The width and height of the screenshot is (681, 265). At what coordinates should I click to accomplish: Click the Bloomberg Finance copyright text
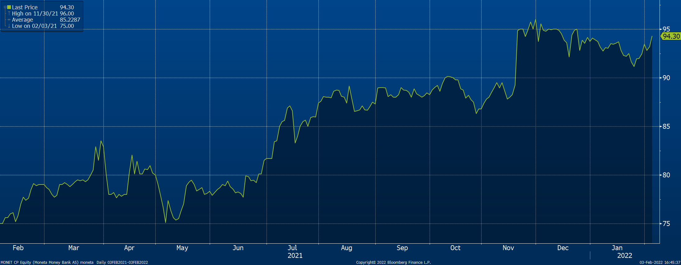coord(394,263)
